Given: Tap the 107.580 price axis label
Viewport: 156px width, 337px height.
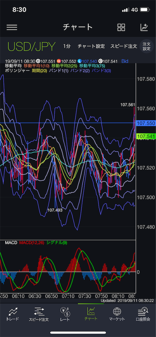Looking at the screenshot, I should (146, 79).
